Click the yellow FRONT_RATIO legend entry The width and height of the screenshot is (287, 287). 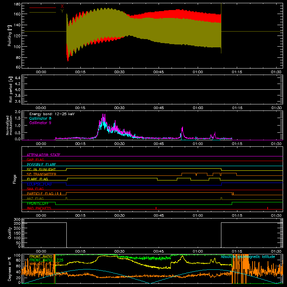pyautogui.click(x=41, y=257)
